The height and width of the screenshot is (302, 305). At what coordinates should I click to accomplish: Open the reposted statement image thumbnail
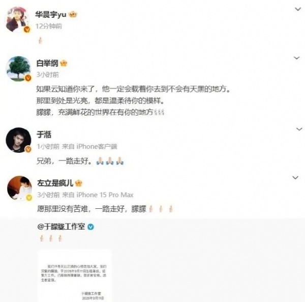[75, 276]
